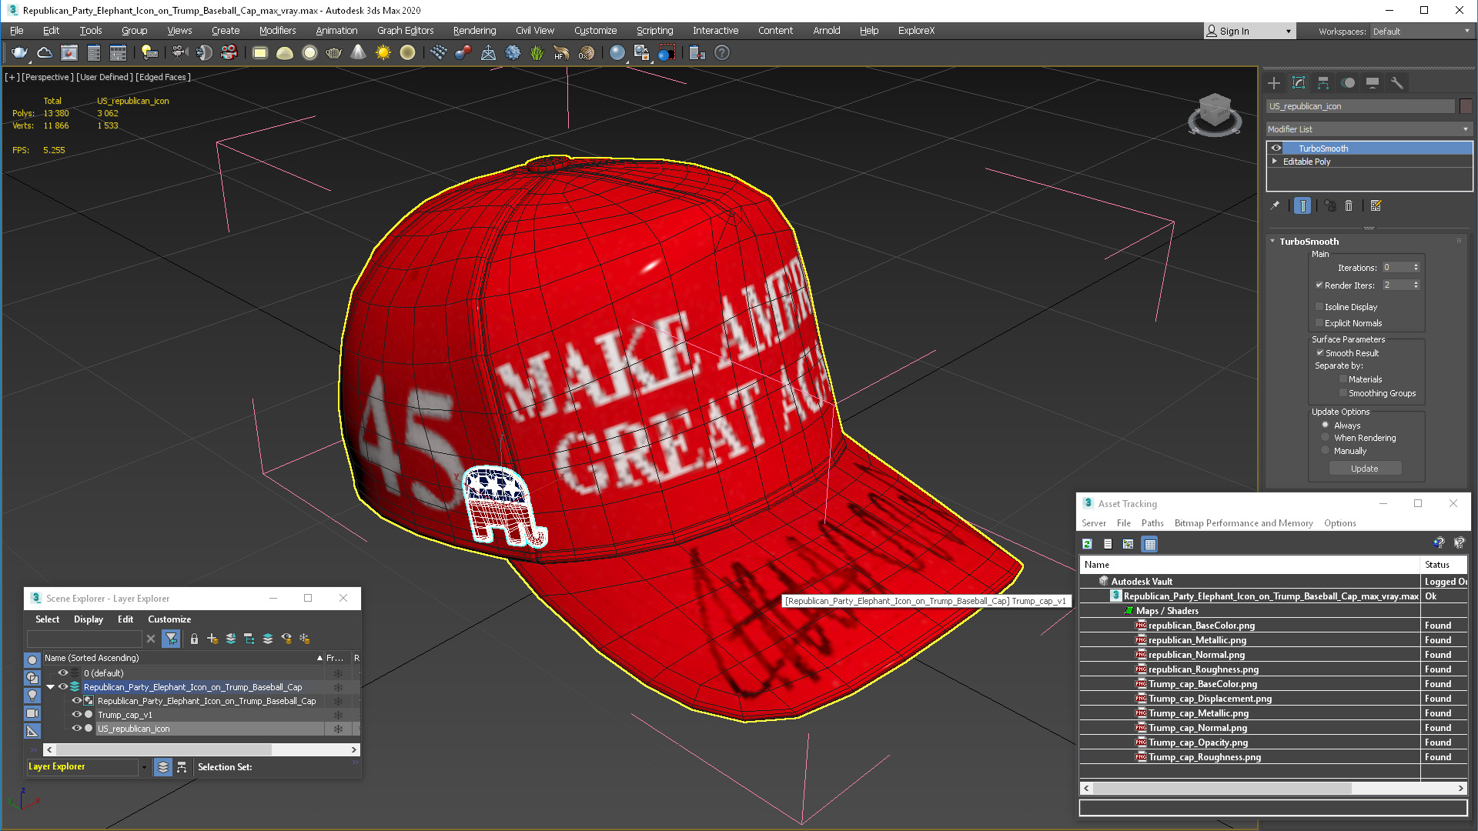Open the Graph Editors menu

click(x=405, y=31)
